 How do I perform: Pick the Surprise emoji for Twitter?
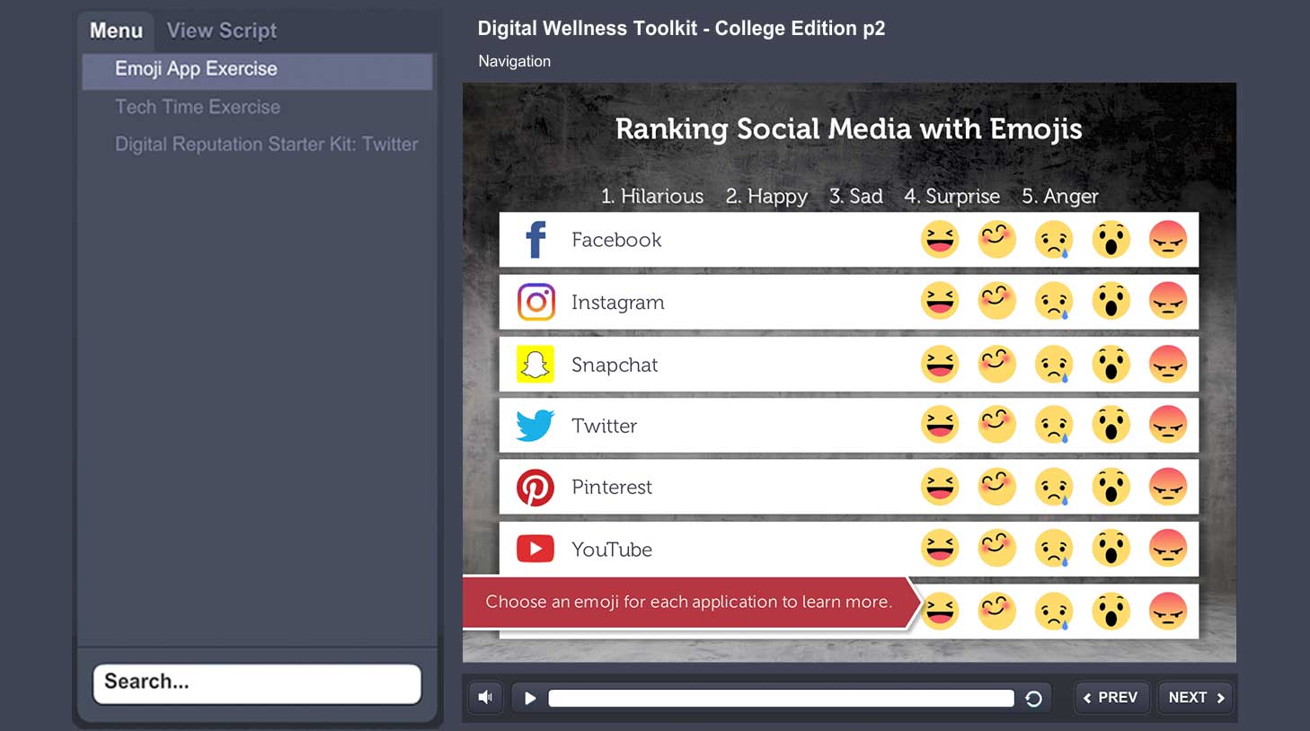pyautogui.click(x=1111, y=426)
